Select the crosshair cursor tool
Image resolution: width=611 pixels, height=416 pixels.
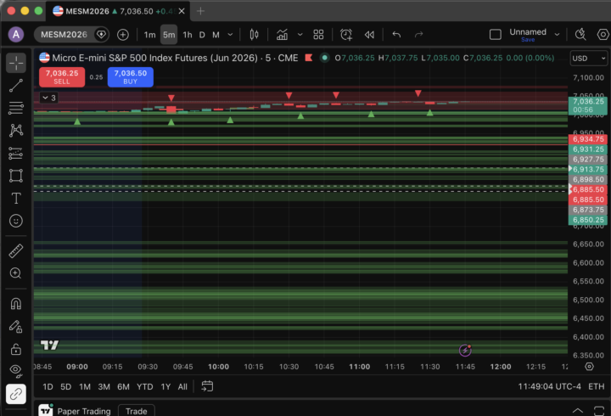(16, 63)
